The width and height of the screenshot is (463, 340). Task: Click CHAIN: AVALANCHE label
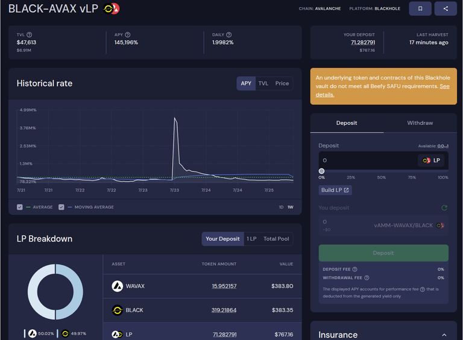click(x=320, y=8)
